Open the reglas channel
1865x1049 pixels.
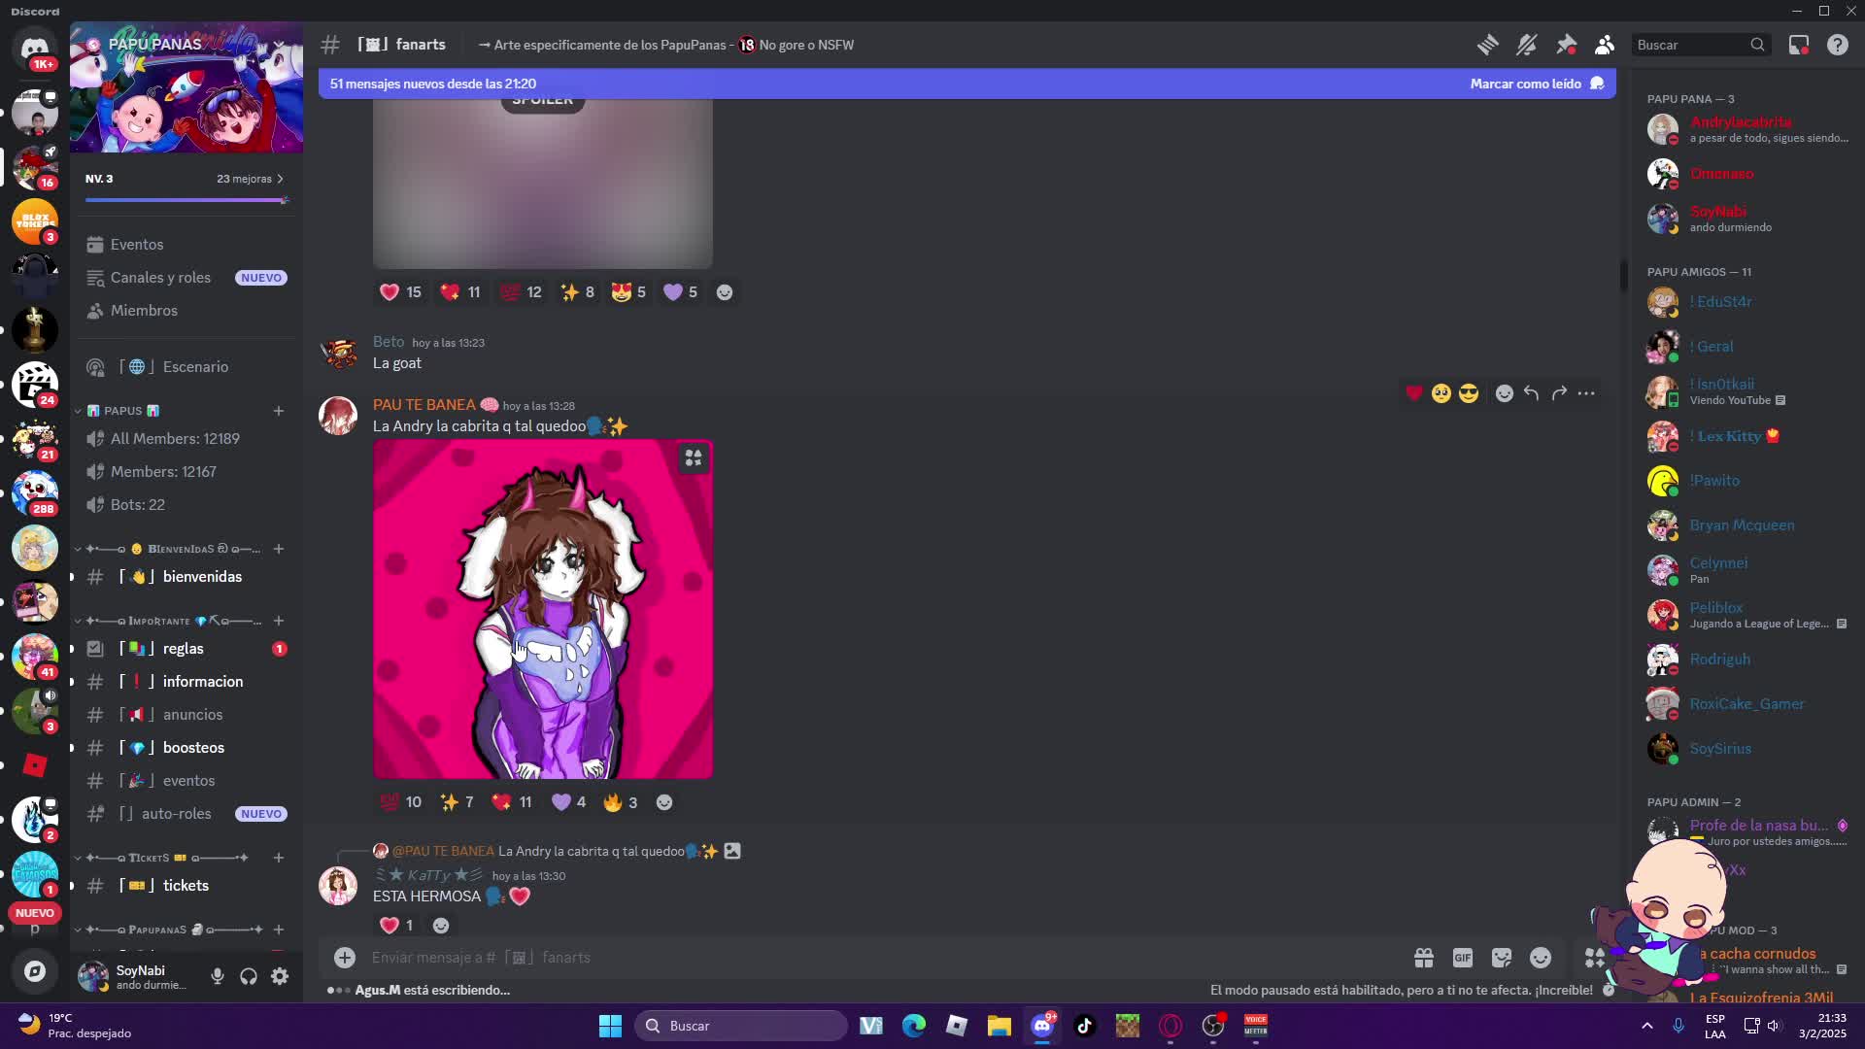(x=186, y=649)
